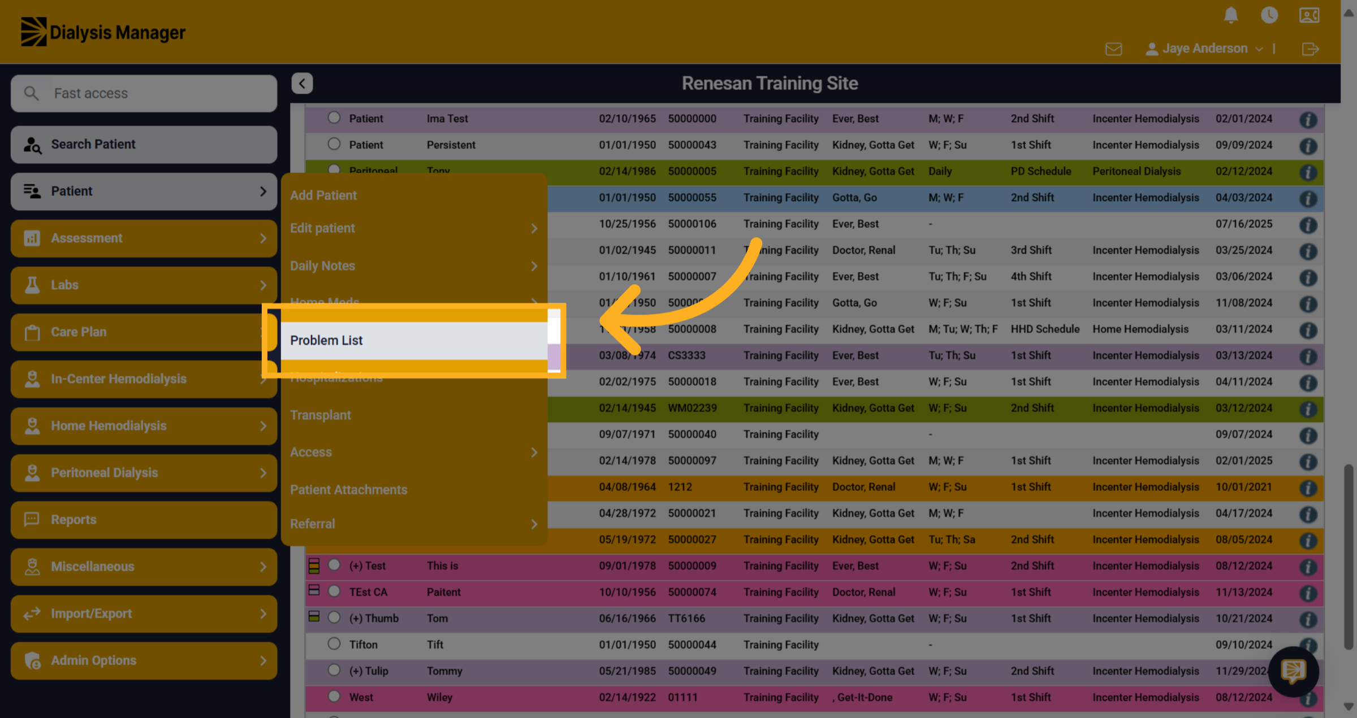
Task: Select the radio button for Patient Persistent
Action: [334, 144]
